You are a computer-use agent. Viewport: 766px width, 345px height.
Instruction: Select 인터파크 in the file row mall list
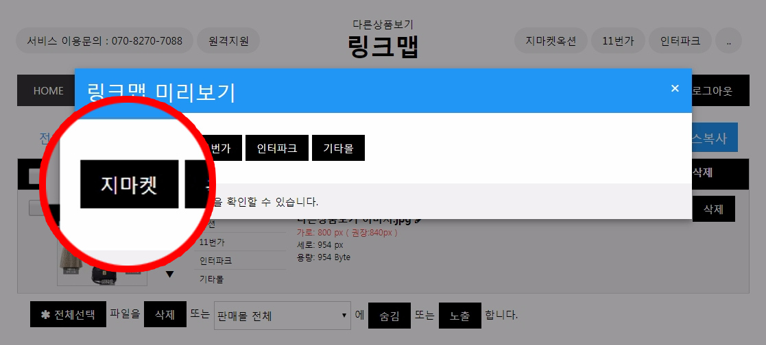215,261
